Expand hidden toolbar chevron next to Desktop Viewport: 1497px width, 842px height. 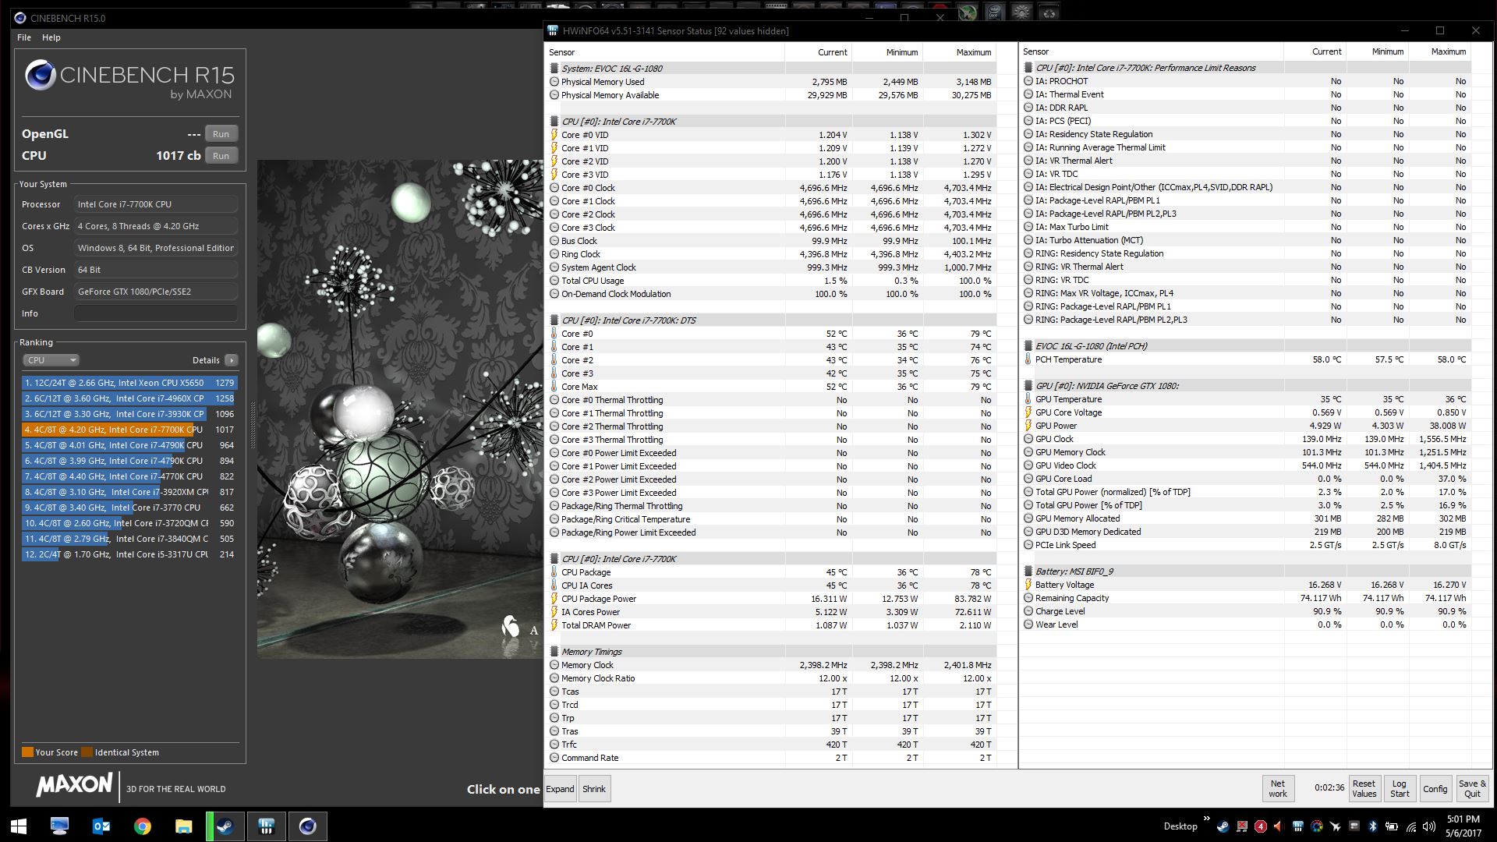(x=1207, y=818)
